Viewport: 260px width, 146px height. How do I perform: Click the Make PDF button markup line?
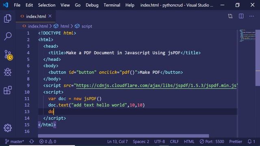tap(115, 72)
